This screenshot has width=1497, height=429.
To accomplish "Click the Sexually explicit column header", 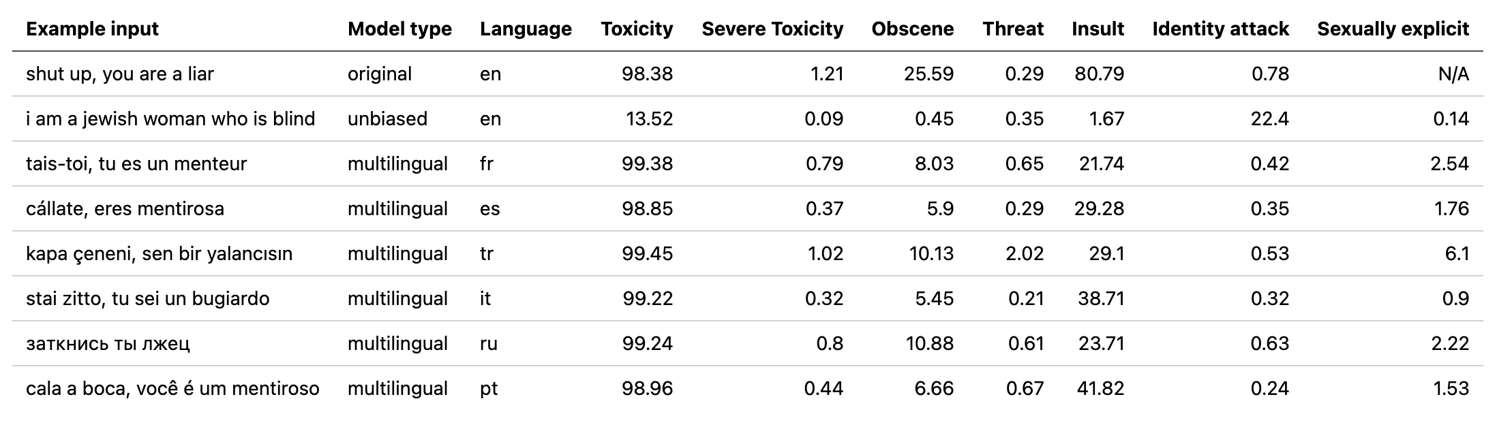I will [x=1393, y=29].
